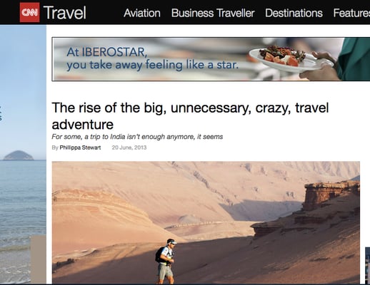The image size is (370, 285).
Task: Click the India trip subtitle line
Action: (137, 137)
